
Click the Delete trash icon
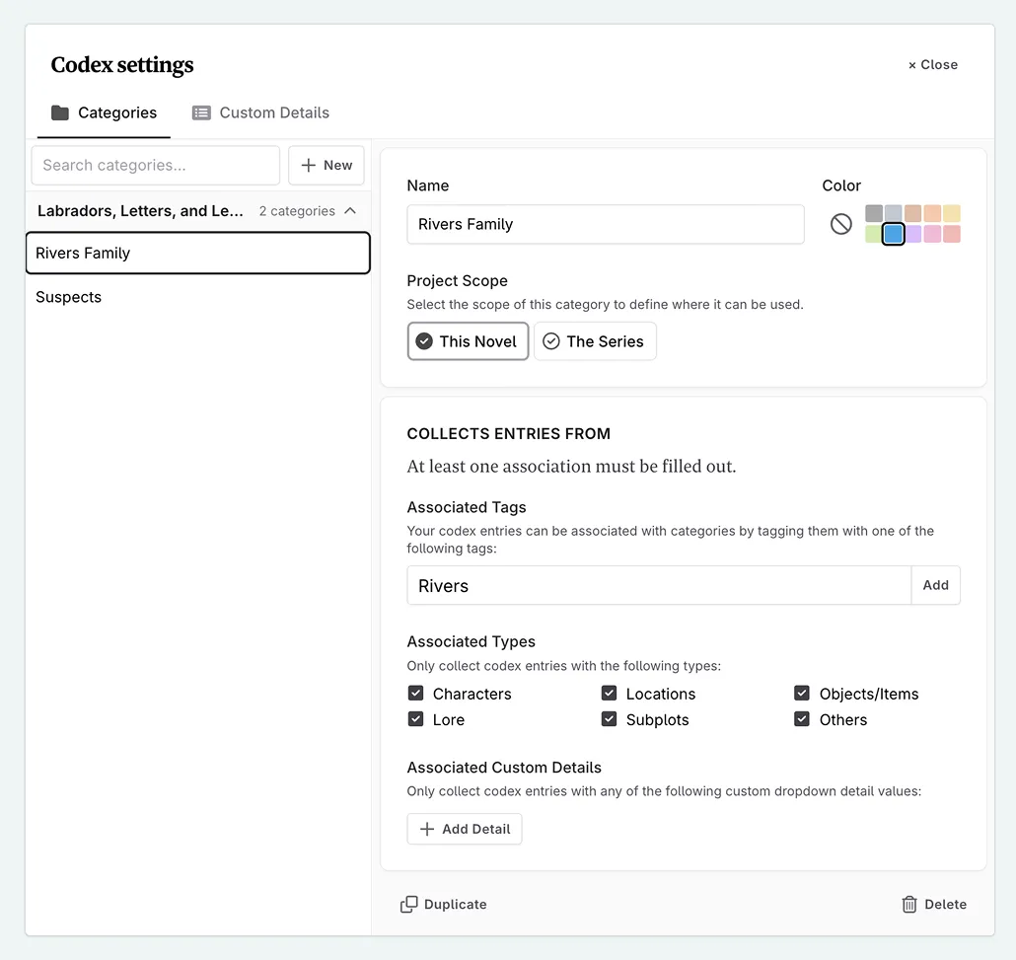[x=908, y=904]
